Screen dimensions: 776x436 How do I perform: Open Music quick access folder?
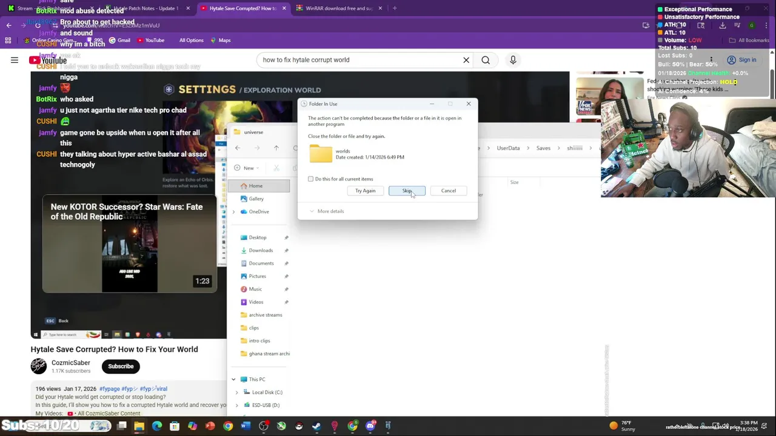[255, 289]
